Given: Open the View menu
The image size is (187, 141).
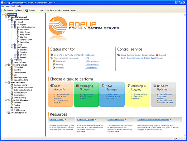Looking at the screenshot, I should click(x=7, y=6).
